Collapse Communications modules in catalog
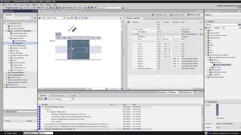The height and width of the screenshot is (135, 241). click(206, 55)
